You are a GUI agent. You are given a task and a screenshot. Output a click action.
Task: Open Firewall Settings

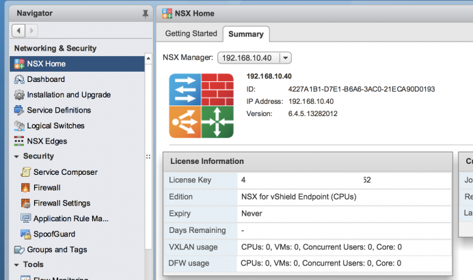click(x=62, y=203)
